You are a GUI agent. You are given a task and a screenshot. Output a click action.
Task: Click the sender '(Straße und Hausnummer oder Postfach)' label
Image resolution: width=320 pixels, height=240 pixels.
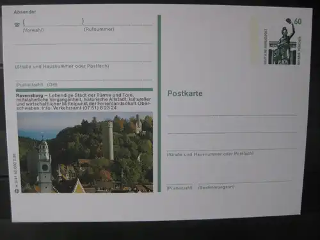tap(62, 67)
